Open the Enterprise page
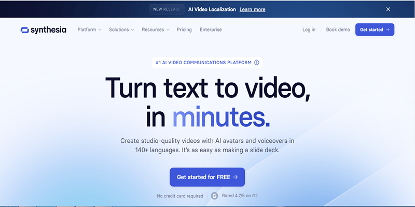Image resolution: width=415 pixels, height=207 pixels. click(x=211, y=29)
